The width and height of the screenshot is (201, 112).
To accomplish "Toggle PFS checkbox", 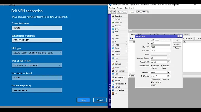I will (x=152, y=85).
